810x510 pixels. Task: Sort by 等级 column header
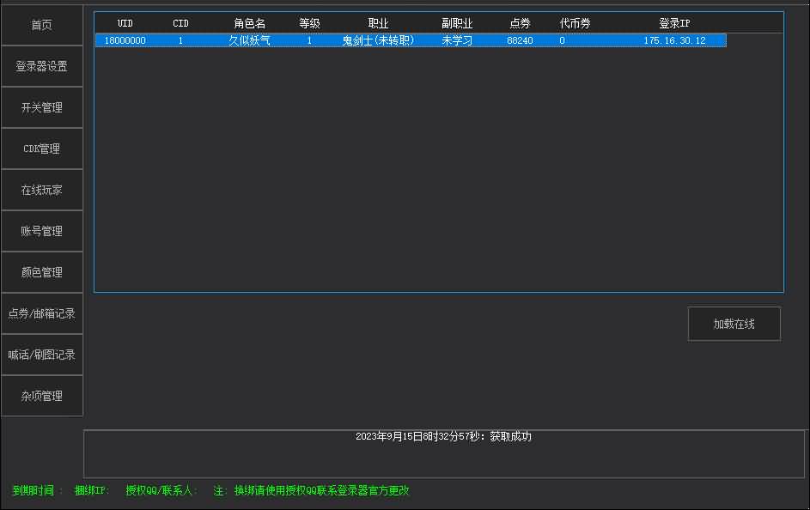309,23
